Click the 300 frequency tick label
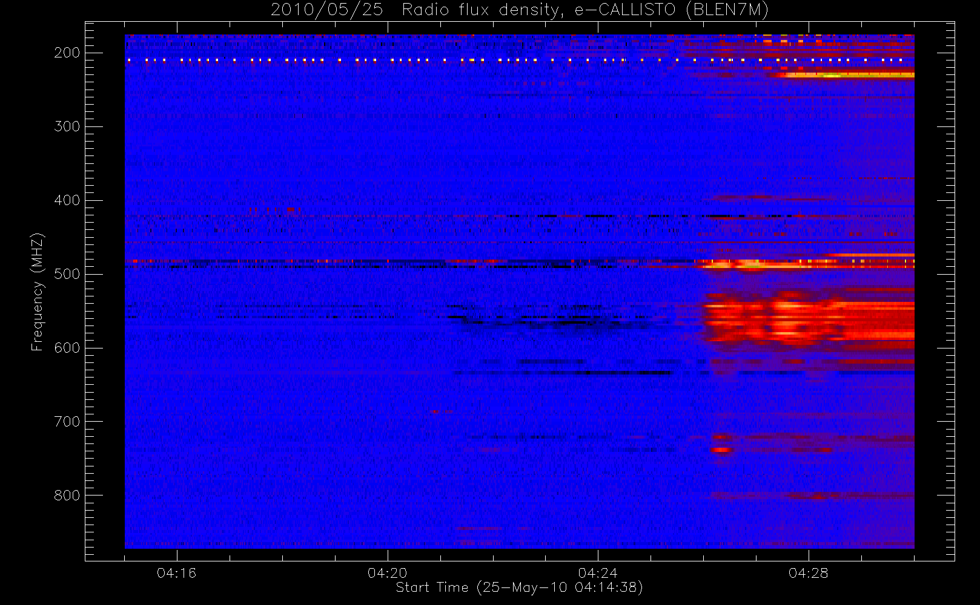Viewport: 980px width, 605px height. (x=67, y=126)
